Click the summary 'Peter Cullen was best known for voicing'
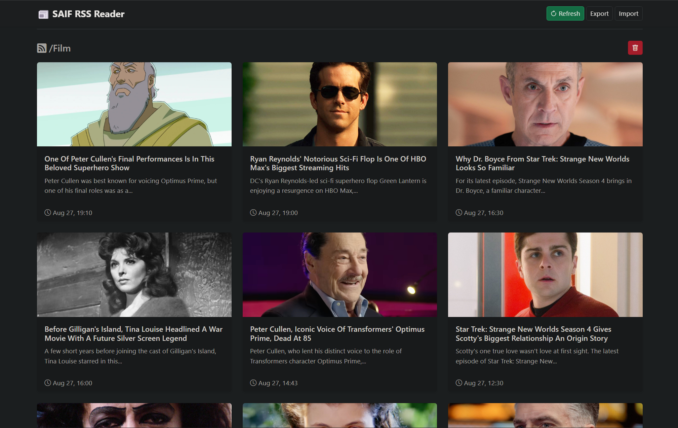The height and width of the screenshot is (428, 678). click(131, 186)
